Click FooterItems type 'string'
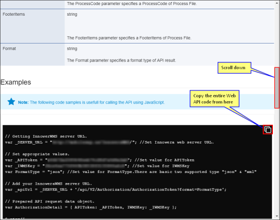280x220 pixels. [72, 14]
